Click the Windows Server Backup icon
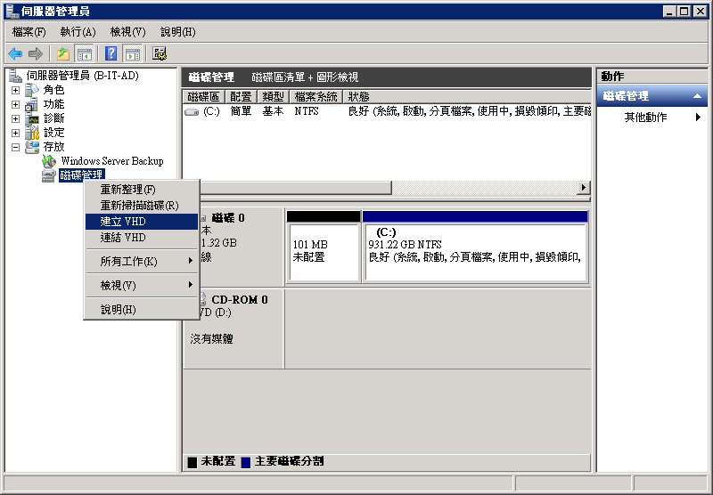713x495 pixels. 49,161
